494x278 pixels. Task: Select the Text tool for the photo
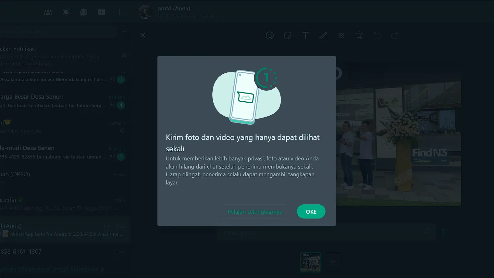coord(305,35)
